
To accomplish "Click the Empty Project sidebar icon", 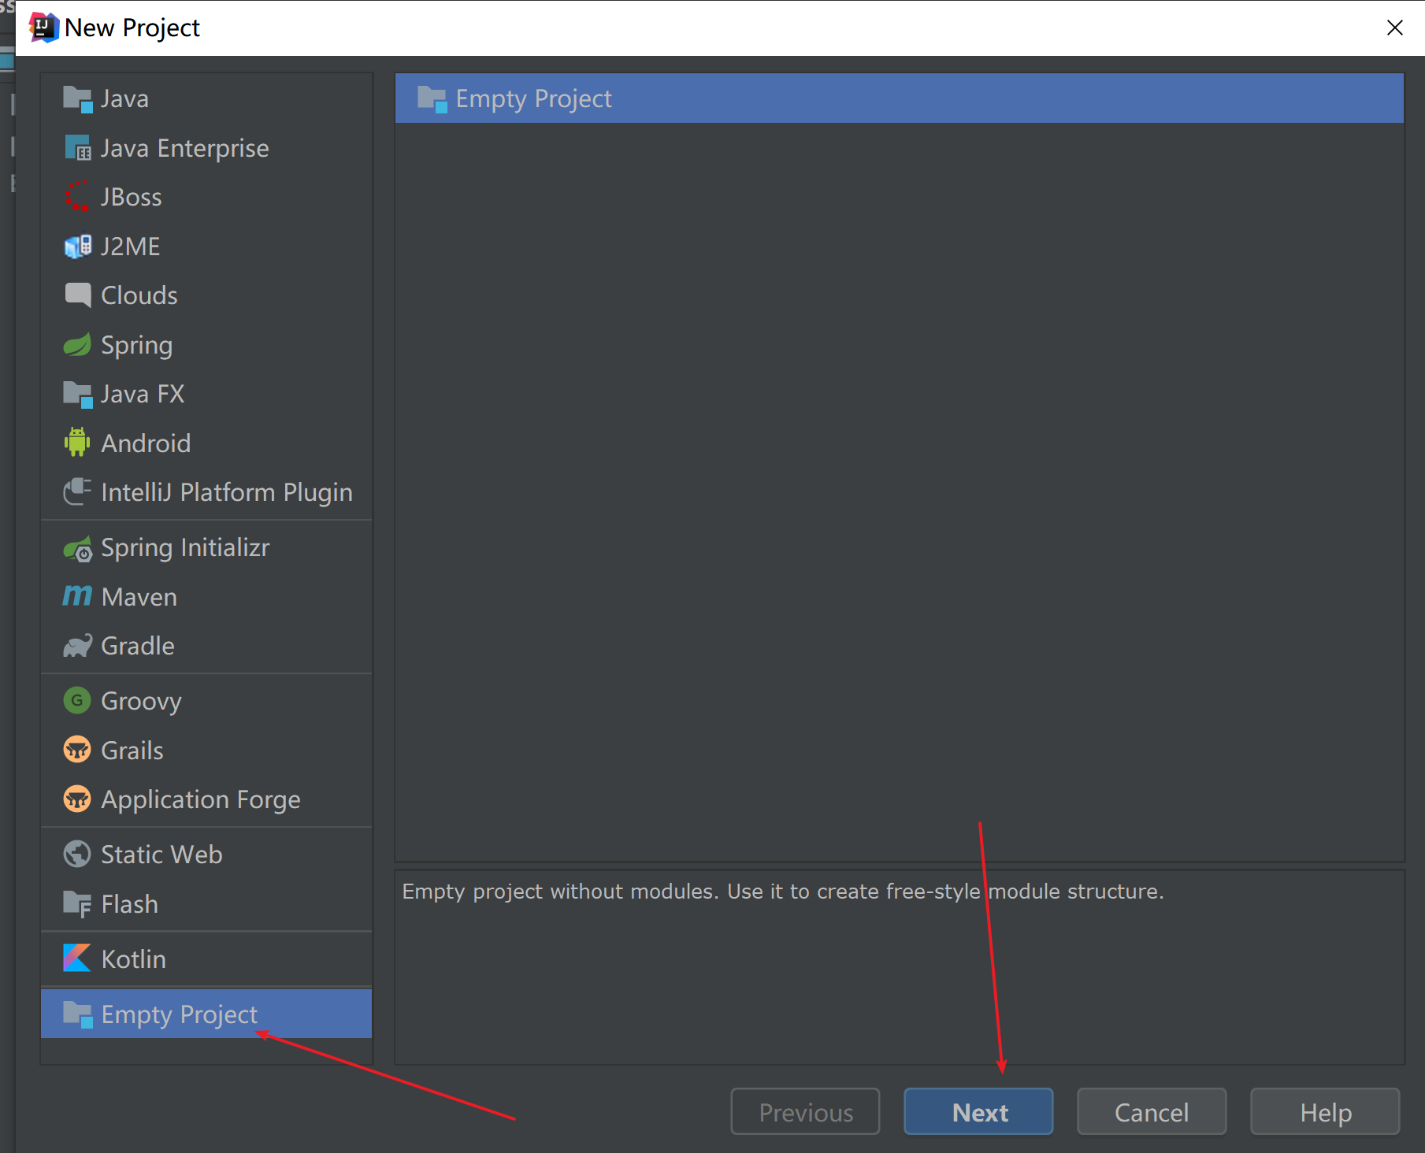I will tap(77, 1014).
